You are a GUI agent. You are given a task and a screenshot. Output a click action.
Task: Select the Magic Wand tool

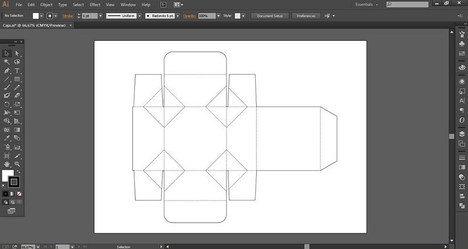click(x=7, y=62)
